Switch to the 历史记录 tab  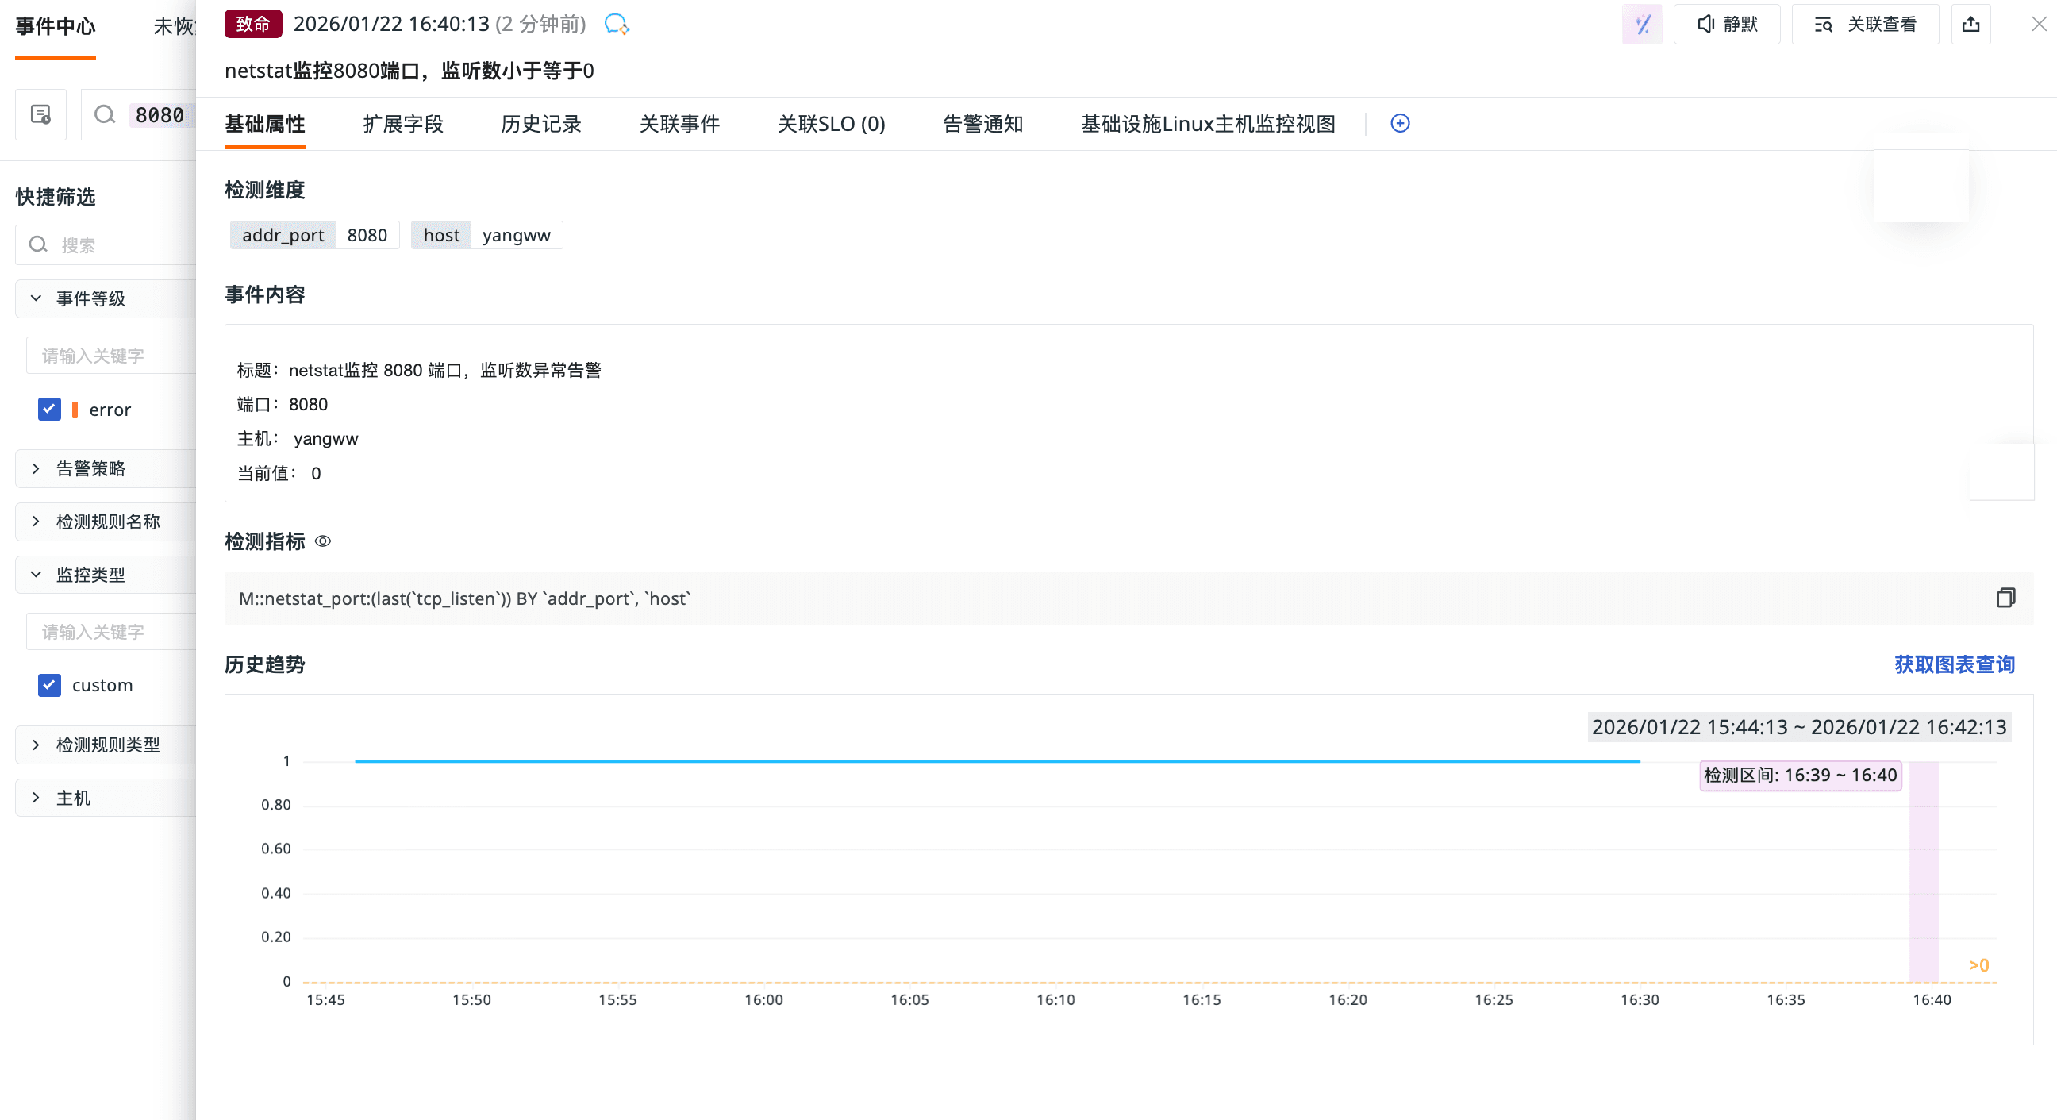(x=540, y=124)
